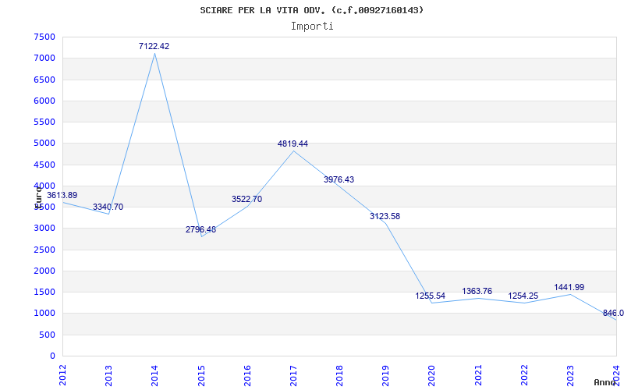Click the 2019 x-axis label
Image resolution: width=624 pixels, height=390 pixels.
[x=385, y=375]
